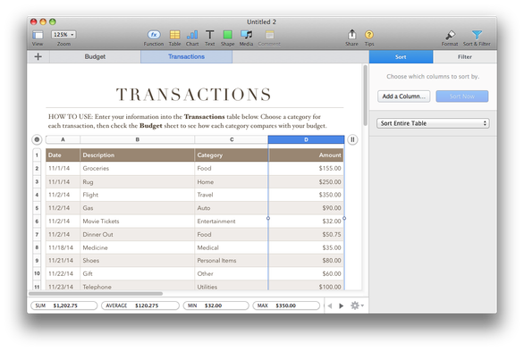Show the Tips help icon
This screenshot has height=351, width=524.
(369, 34)
